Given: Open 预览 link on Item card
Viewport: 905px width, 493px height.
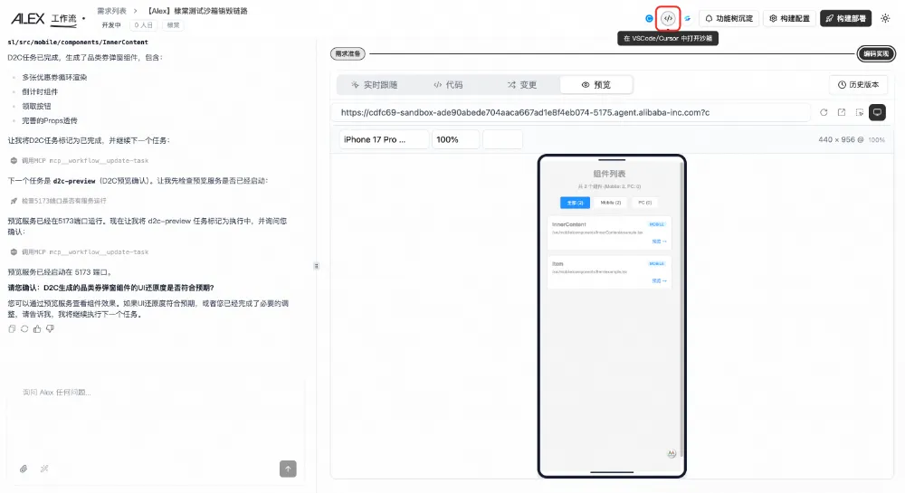Looking at the screenshot, I should (659, 280).
